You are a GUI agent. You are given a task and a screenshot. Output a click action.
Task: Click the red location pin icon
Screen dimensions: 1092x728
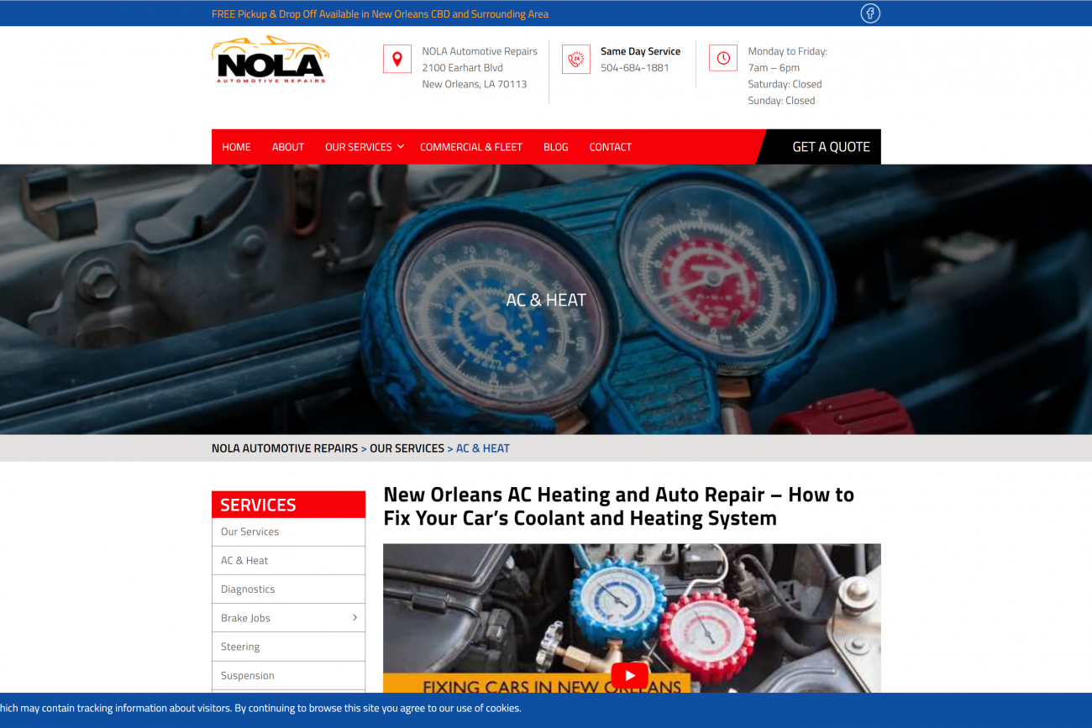[x=397, y=59]
